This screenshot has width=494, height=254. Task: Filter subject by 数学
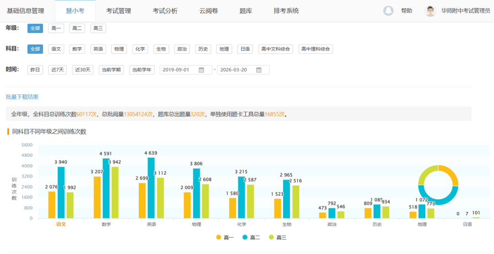(77, 49)
